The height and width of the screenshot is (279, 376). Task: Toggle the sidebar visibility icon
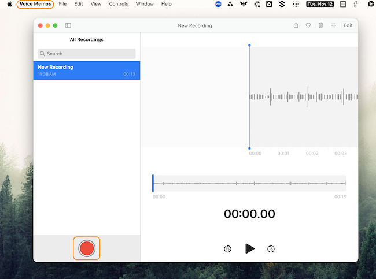point(68,25)
